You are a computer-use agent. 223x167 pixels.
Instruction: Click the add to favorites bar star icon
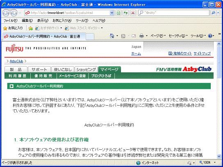coord(30,28)
